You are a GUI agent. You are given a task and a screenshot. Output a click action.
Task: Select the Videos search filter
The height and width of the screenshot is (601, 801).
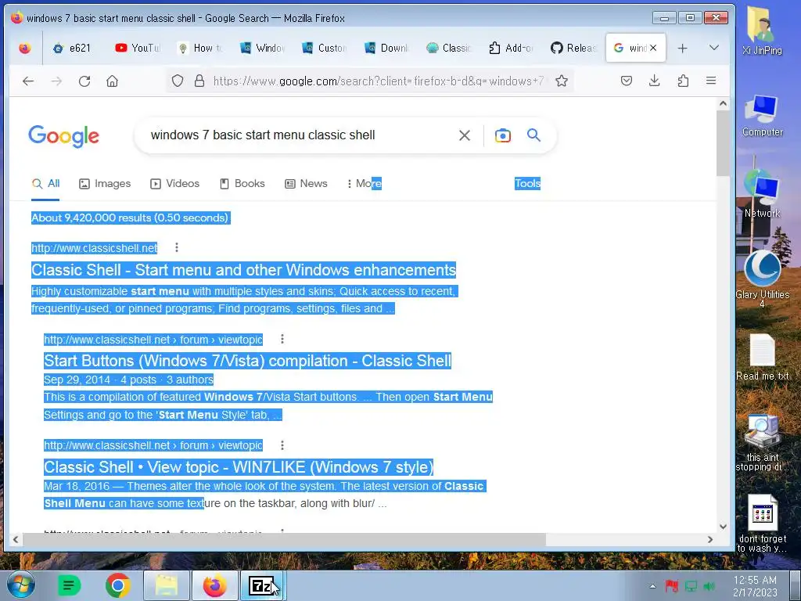click(174, 183)
